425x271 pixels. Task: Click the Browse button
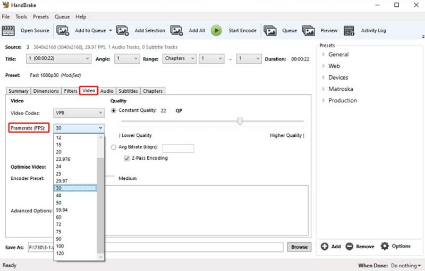(x=299, y=247)
